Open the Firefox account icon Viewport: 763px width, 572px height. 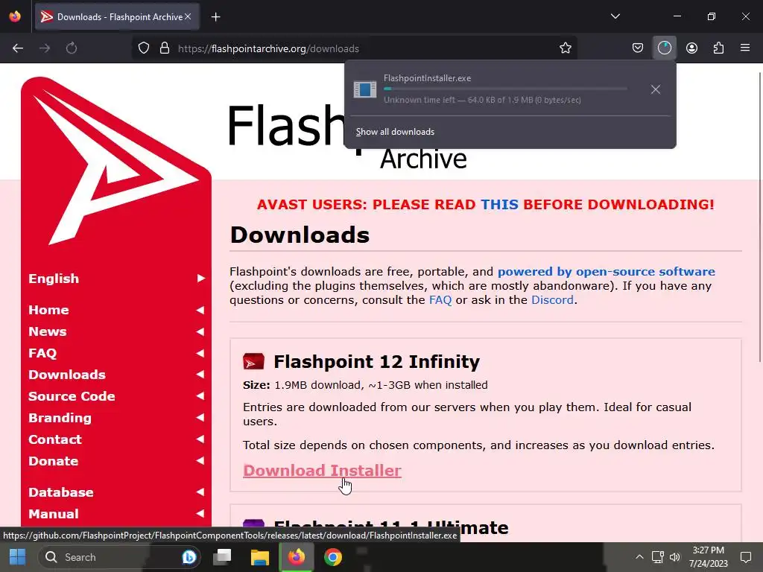(x=691, y=48)
